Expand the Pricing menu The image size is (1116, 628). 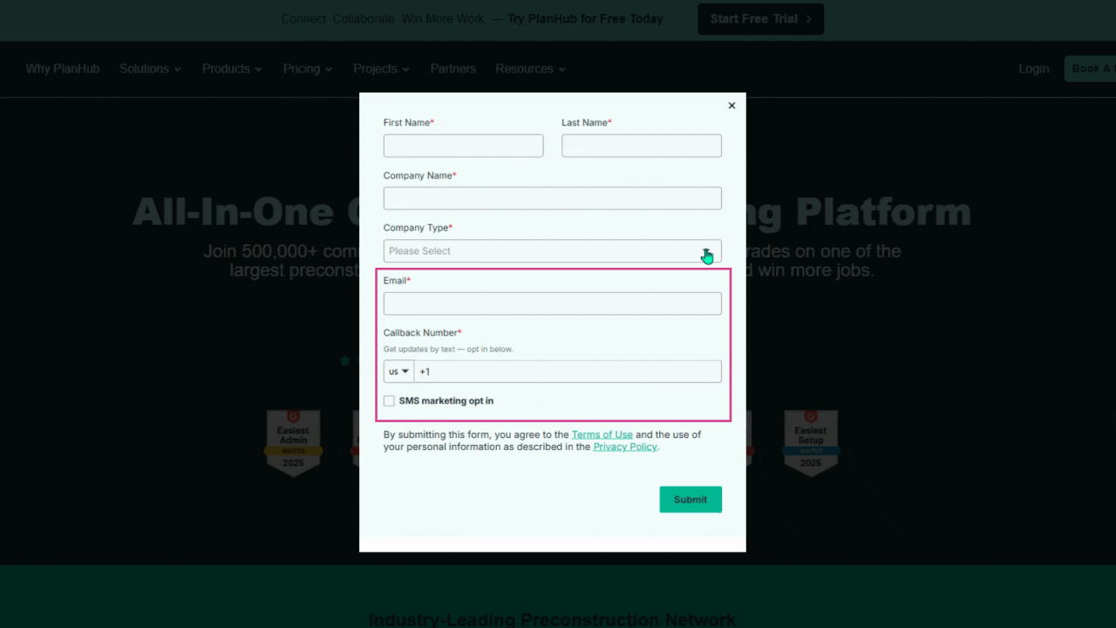pos(308,69)
